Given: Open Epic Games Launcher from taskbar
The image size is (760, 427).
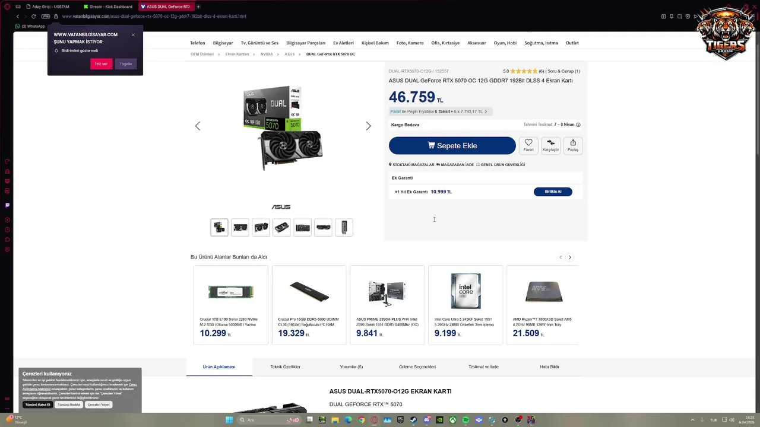Looking at the screenshot, I should pos(400,420).
